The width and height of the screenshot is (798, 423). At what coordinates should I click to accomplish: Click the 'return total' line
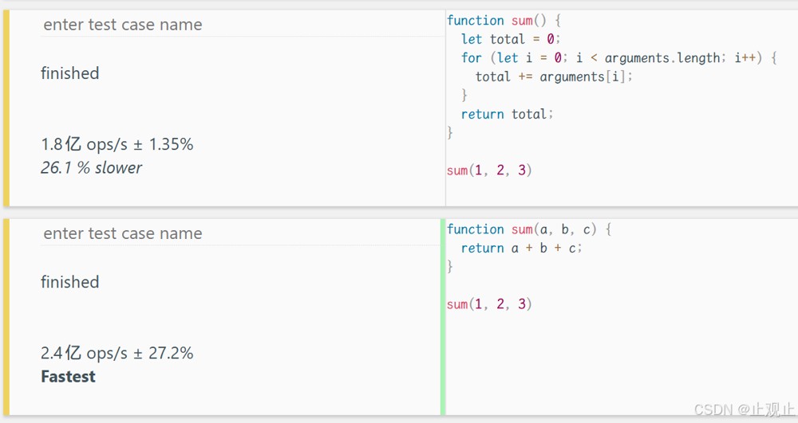click(x=507, y=114)
